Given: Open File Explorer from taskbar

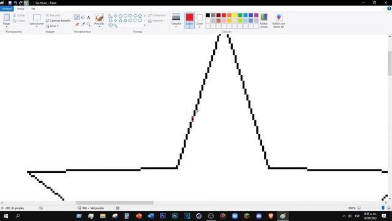Looking at the screenshot, I should (x=103, y=216).
